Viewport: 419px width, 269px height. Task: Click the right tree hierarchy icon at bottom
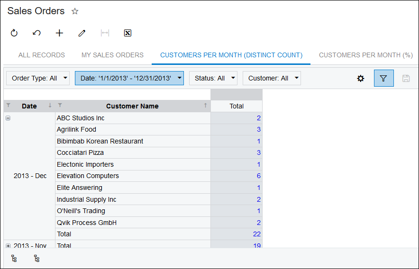[36, 259]
